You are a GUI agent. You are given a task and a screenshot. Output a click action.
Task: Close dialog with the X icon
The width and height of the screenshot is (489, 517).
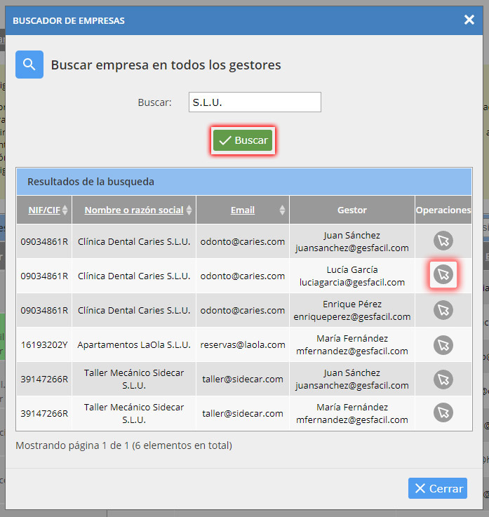(x=469, y=20)
